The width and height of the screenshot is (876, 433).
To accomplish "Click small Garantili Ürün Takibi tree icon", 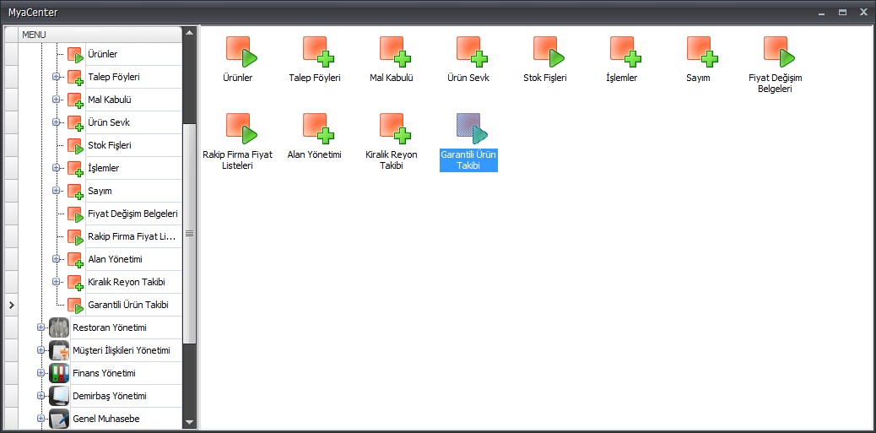I will (x=75, y=306).
